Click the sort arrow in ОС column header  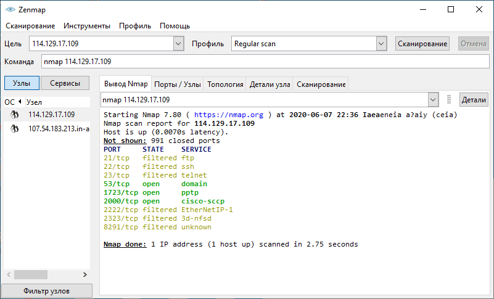[x=19, y=102]
